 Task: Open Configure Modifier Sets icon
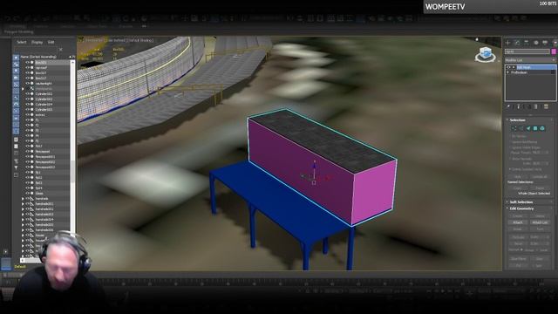pyautogui.click(x=547, y=106)
